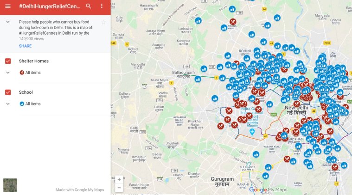The image size is (352, 195).
Task: Click the zoom in plus button
Action: pyautogui.click(x=119, y=179)
